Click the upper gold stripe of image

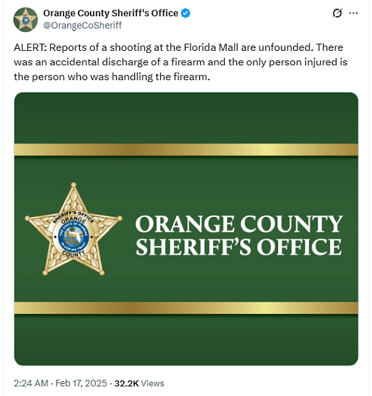click(186, 150)
